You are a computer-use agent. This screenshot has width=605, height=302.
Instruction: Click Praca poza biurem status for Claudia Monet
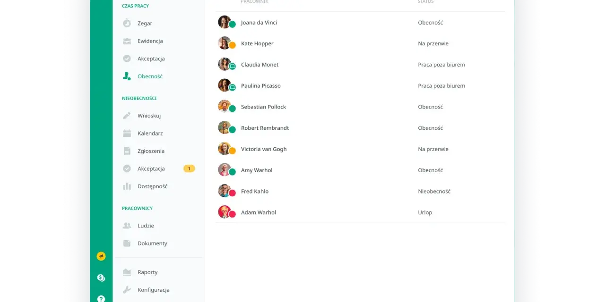point(441,65)
